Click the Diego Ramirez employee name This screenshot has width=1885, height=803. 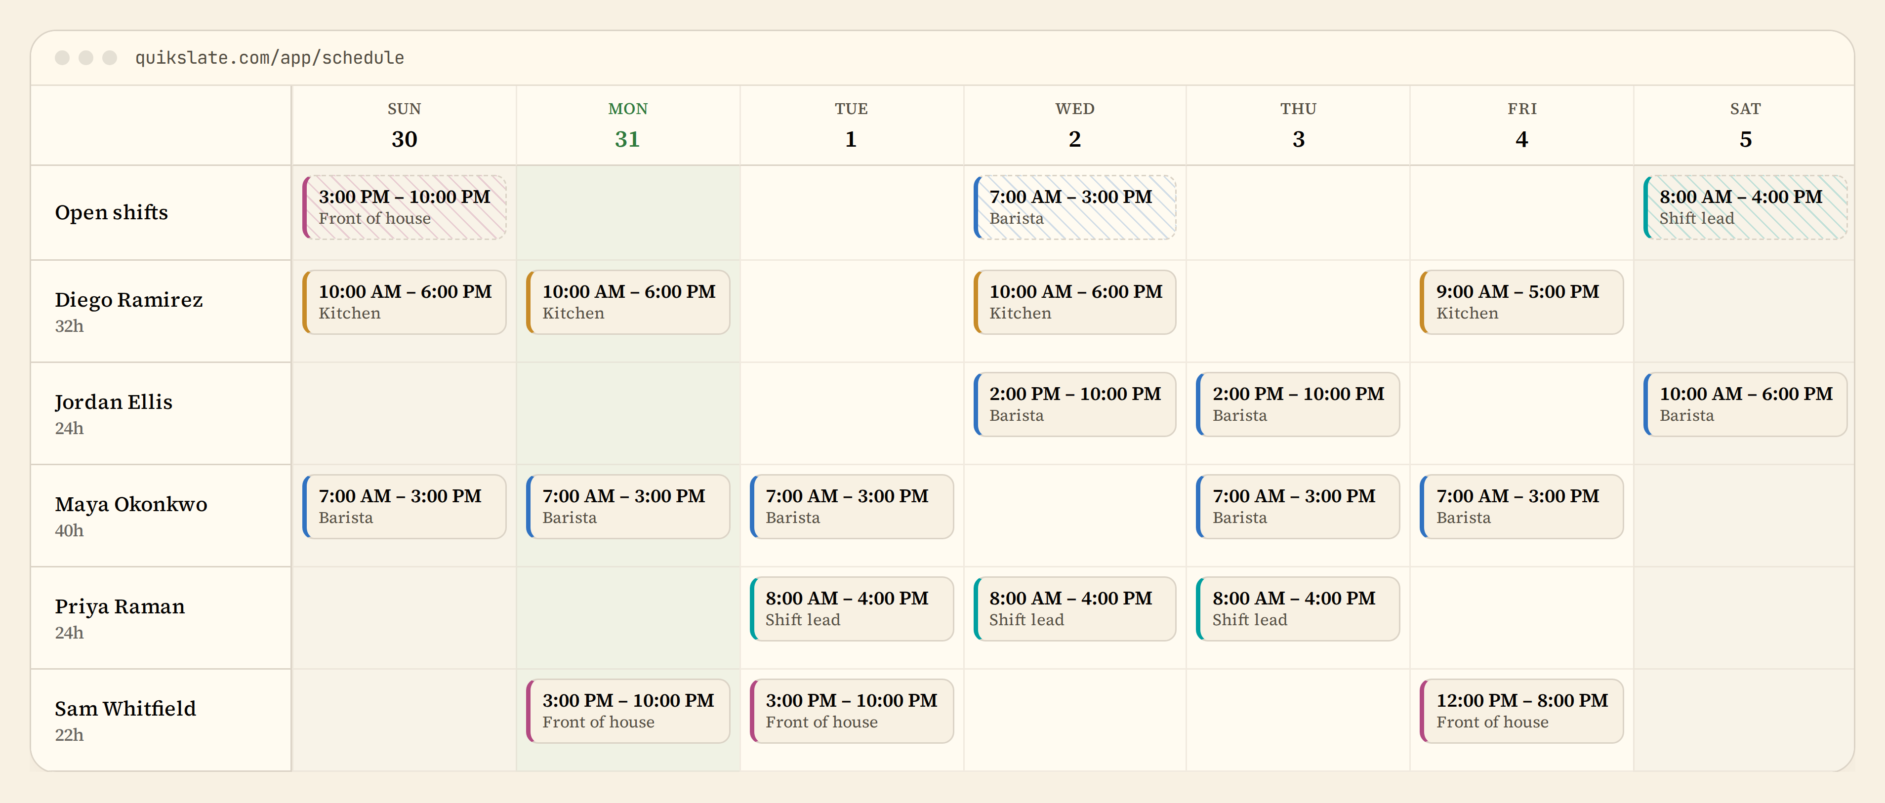(x=129, y=300)
